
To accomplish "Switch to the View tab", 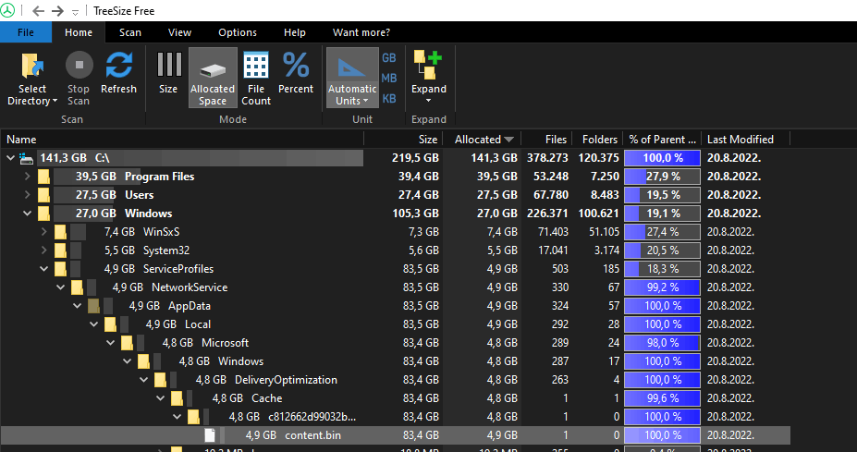I will pos(179,32).
